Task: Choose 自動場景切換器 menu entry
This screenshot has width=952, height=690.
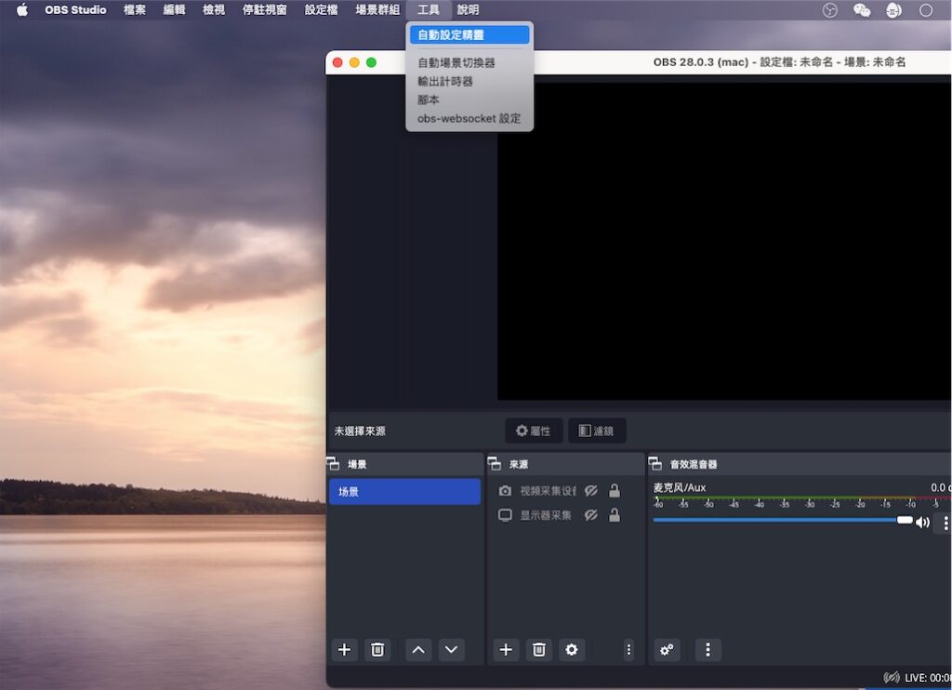Action: pos(469,62)
